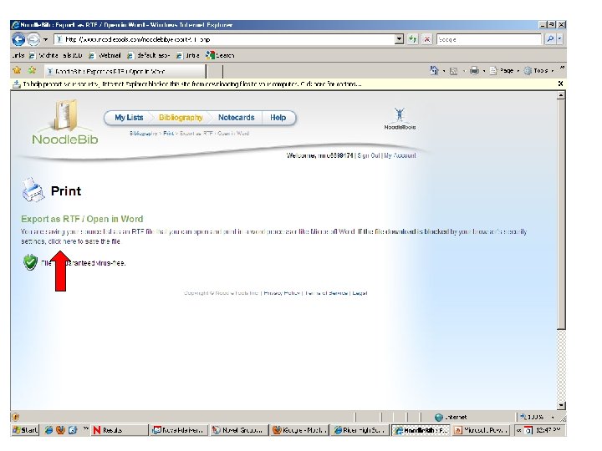Viewport: 602px width, 451px height.
Task: Open the Page menu in toolbar
Action: [x=504, y=70]
